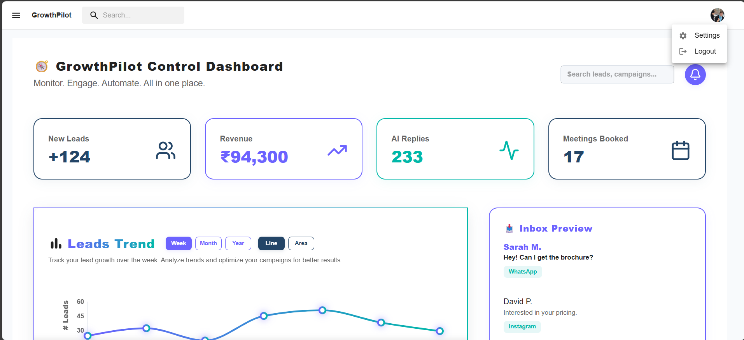Click the inbox tray icon beside Inbox Preview

pyautogui.click(x=509, y=228)
